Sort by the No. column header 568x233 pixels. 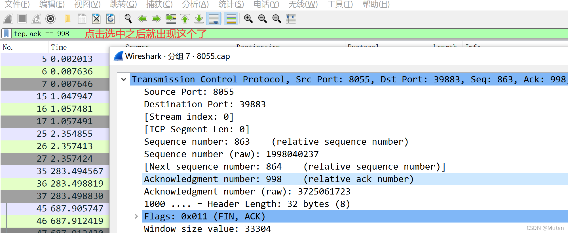24,47
